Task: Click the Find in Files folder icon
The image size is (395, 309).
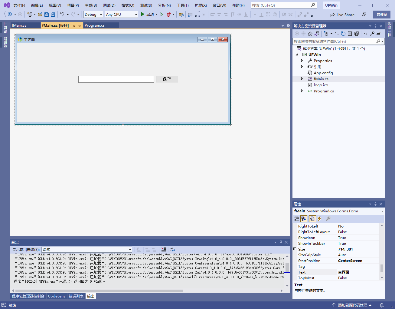Action: coord(181,14)
